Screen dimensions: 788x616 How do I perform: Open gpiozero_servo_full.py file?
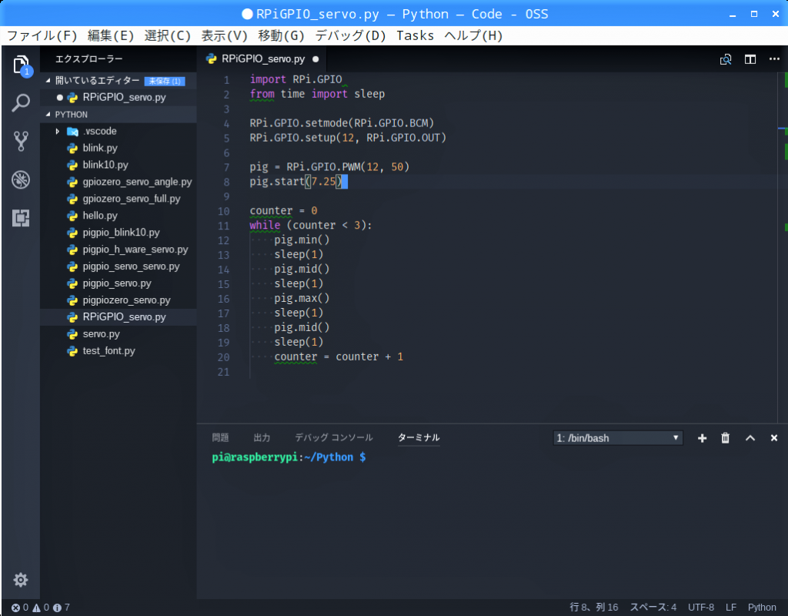click(x=118, y=199)
